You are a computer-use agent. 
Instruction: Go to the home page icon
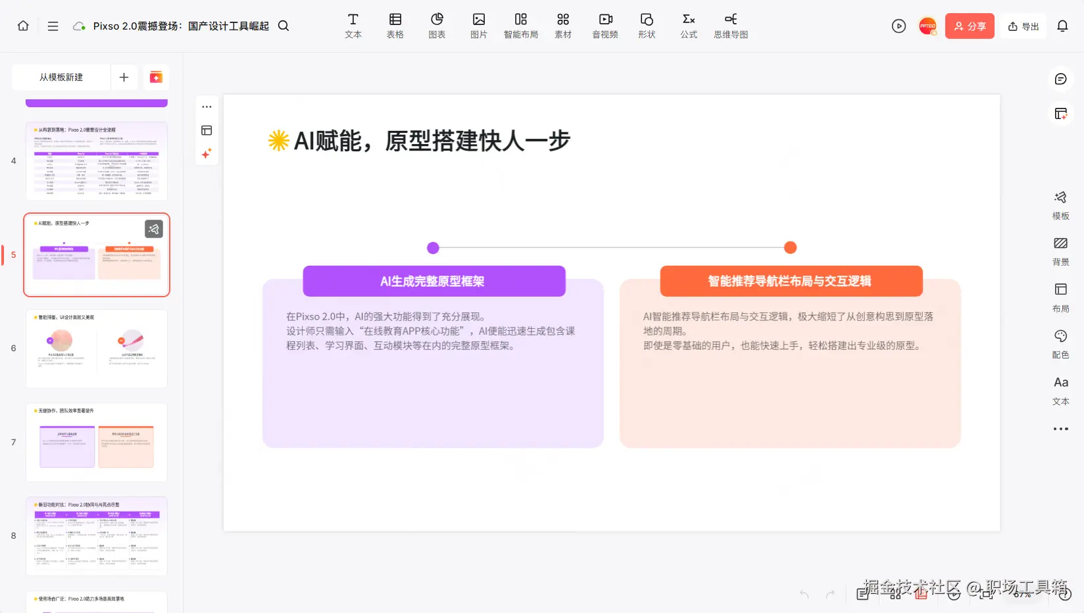coord(23,26)
